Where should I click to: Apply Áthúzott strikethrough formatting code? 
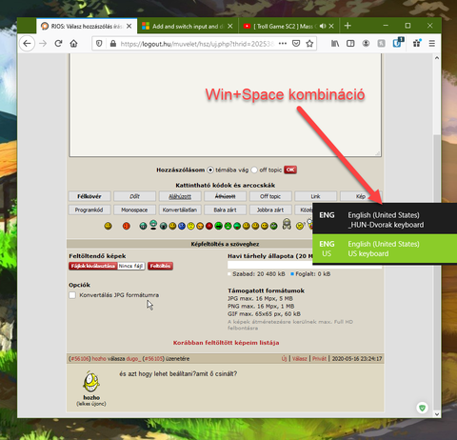pyautogui.click(x=225, y=196)
